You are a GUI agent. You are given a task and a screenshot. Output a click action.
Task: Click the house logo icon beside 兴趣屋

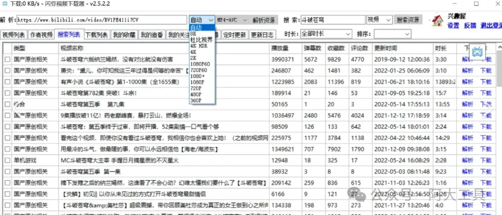click(x=437, y=21)
